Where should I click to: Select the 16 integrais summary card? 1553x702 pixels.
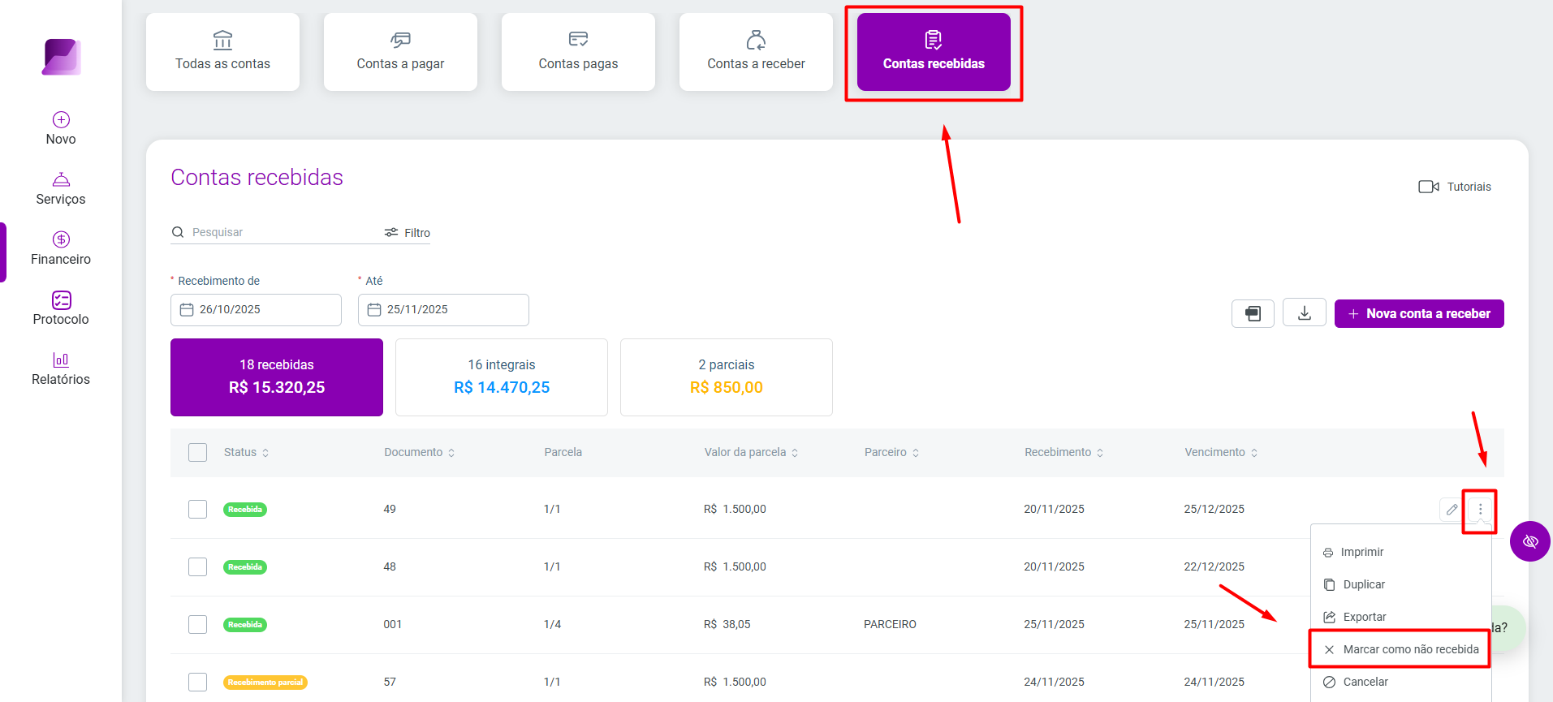point(502,377)
